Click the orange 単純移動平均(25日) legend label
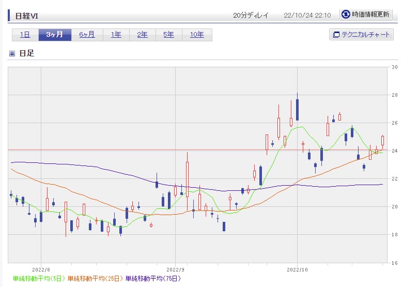403x287 pixels. 95,279
